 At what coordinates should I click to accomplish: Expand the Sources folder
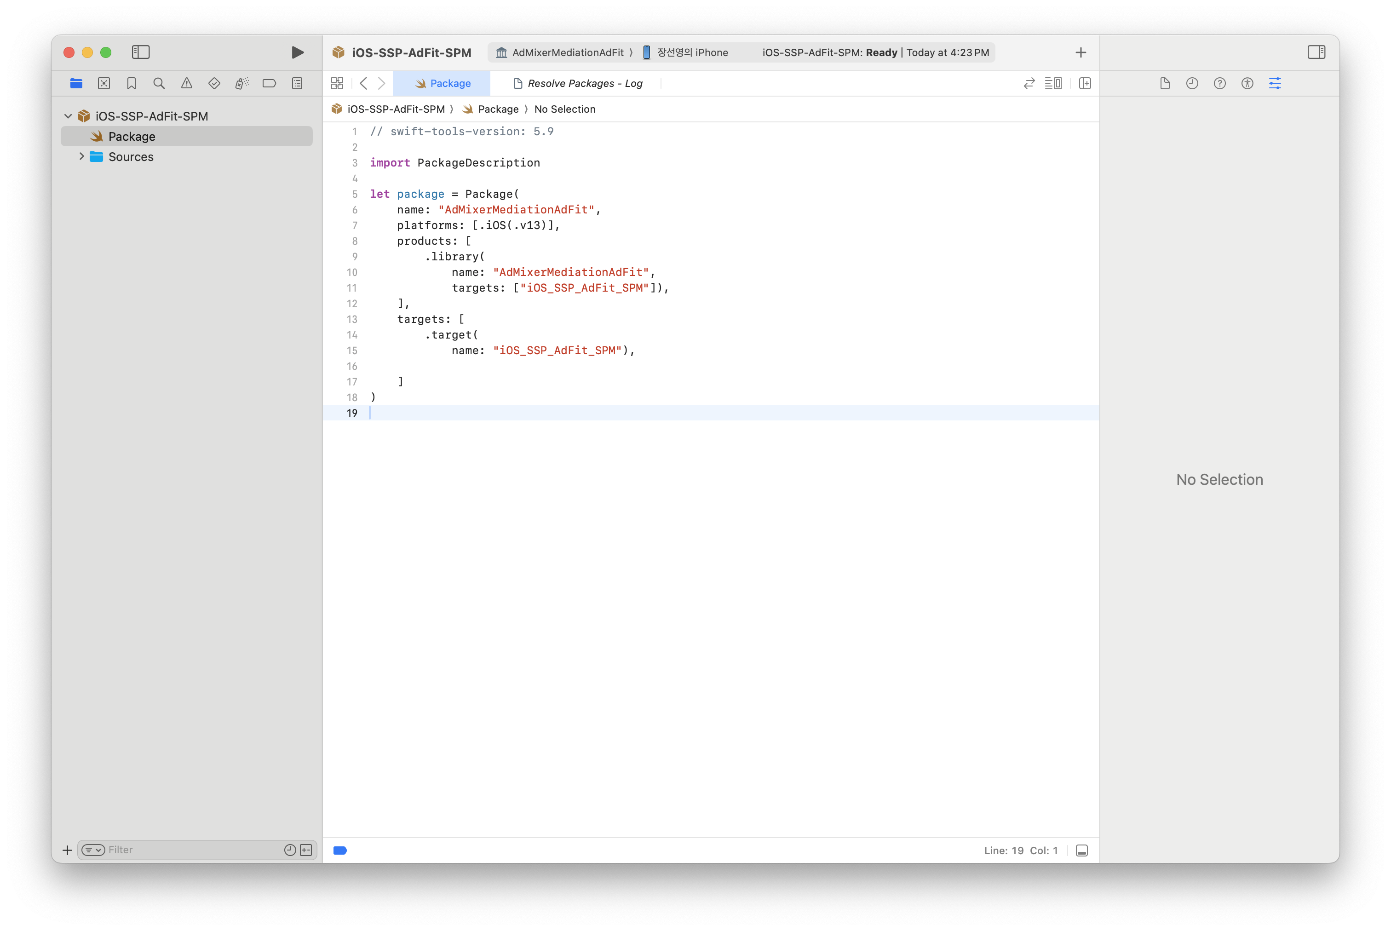point(82,157)
